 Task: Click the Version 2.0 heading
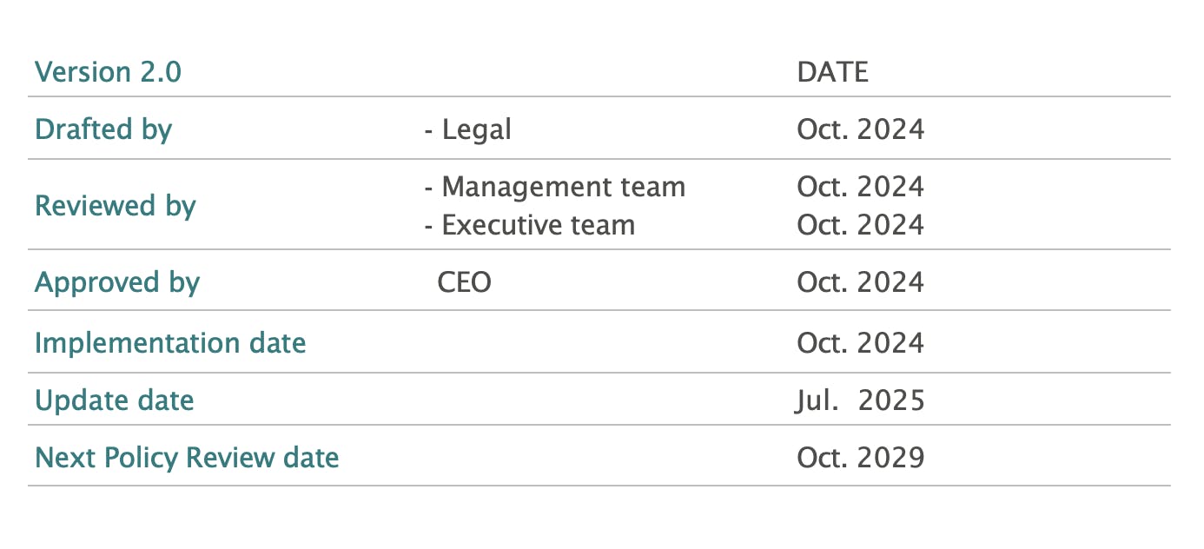[x=108, y=71]
